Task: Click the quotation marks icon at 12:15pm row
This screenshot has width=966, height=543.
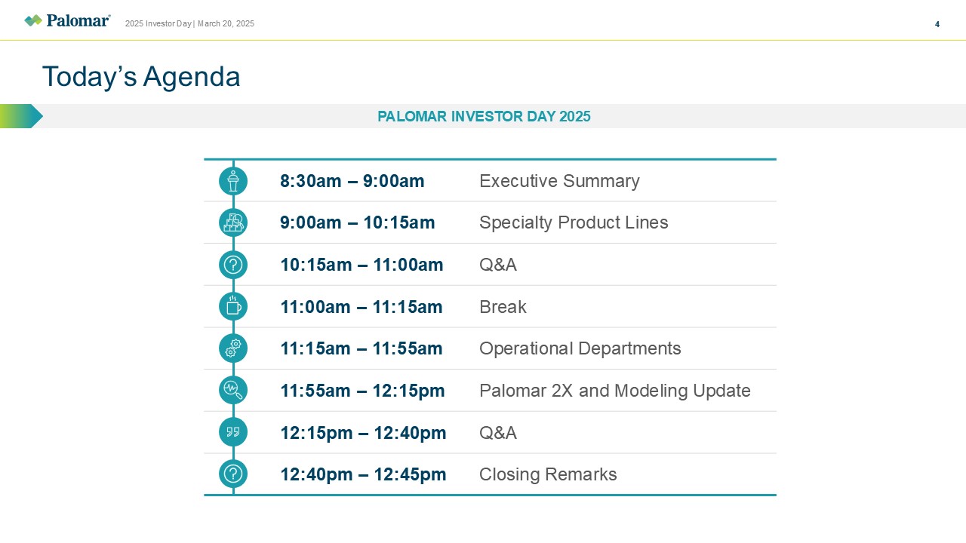Action: [x=233, y=432]
